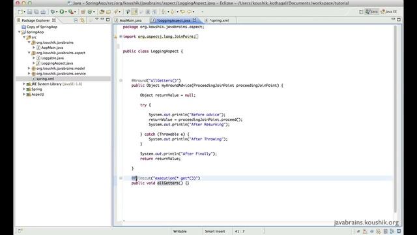This screenshot has height=235, width=417.
Task: Expand org.koushik.javabrains.model package
Action: click(x=29, y=69)
